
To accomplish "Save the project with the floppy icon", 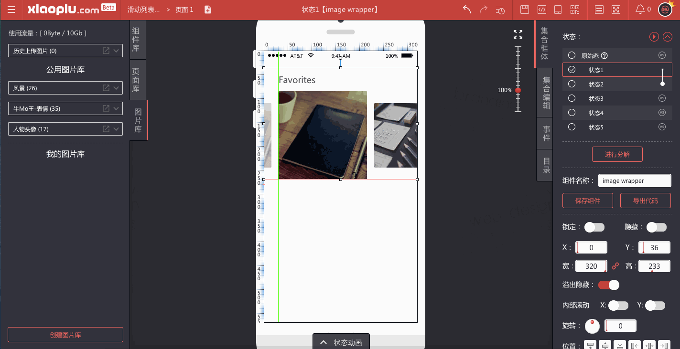I will click(x=525, y=10).
